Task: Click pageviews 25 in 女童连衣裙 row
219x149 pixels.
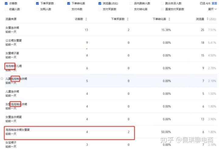Action: click(x=203, y=30)
